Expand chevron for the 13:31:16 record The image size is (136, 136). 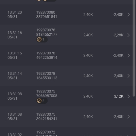(x=129, y=35)
